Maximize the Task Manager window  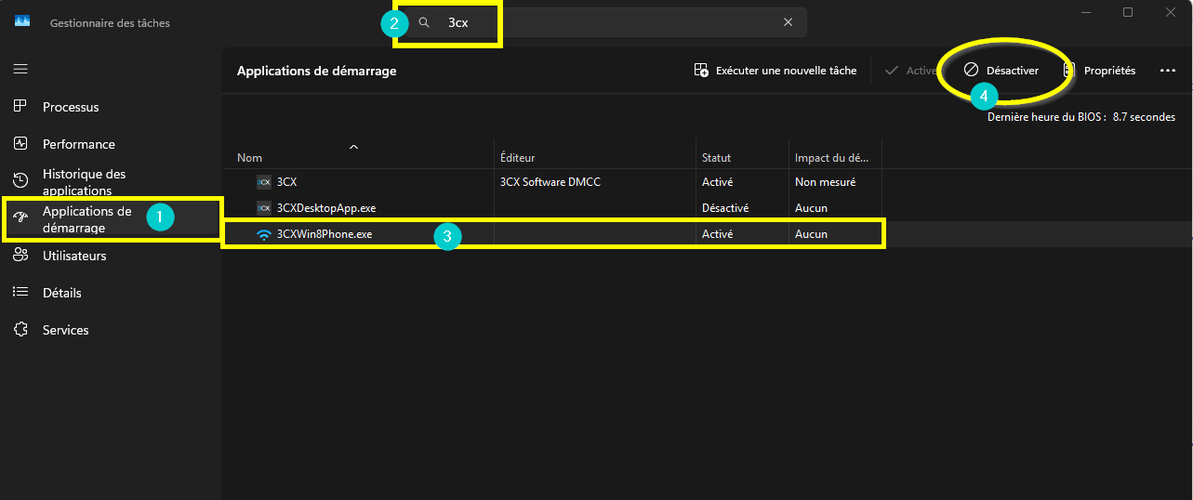coord(1128,12)
